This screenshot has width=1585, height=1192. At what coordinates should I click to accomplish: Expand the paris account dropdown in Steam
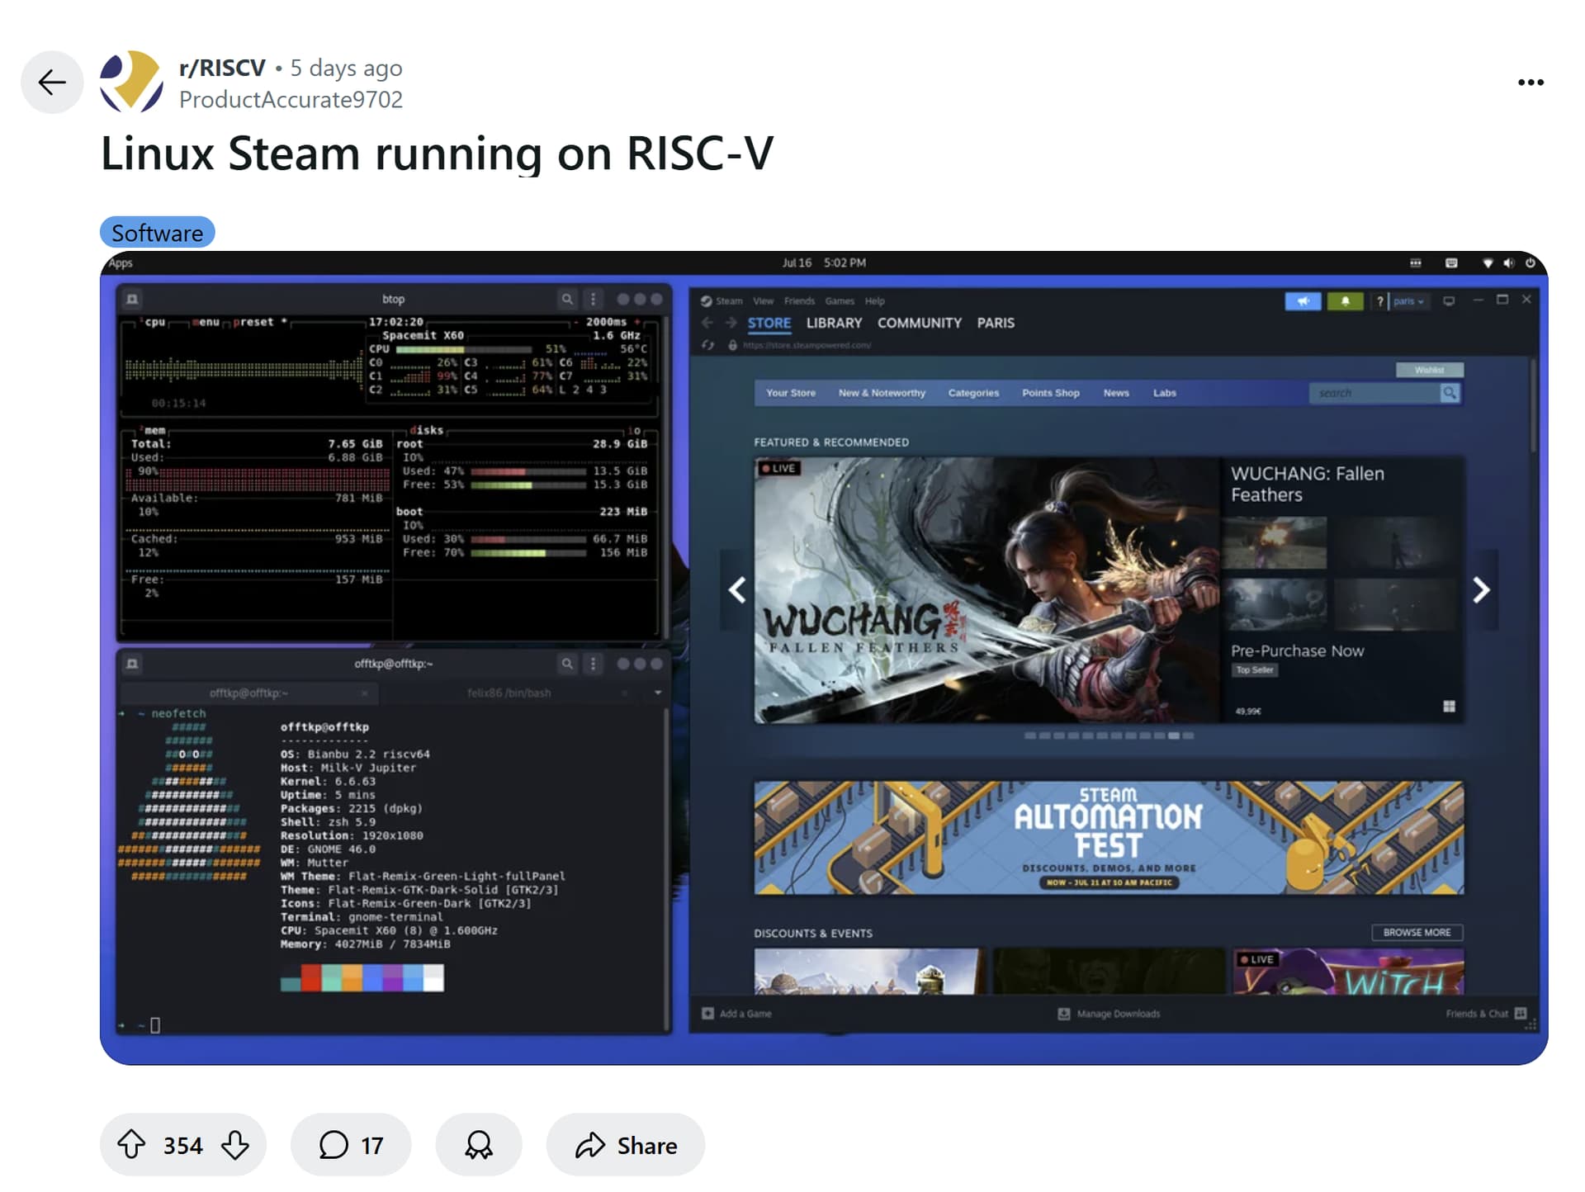pos(1408,301)
